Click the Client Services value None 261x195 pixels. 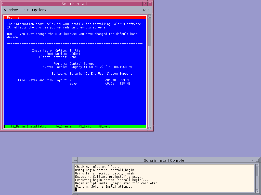tap(73, 57)
